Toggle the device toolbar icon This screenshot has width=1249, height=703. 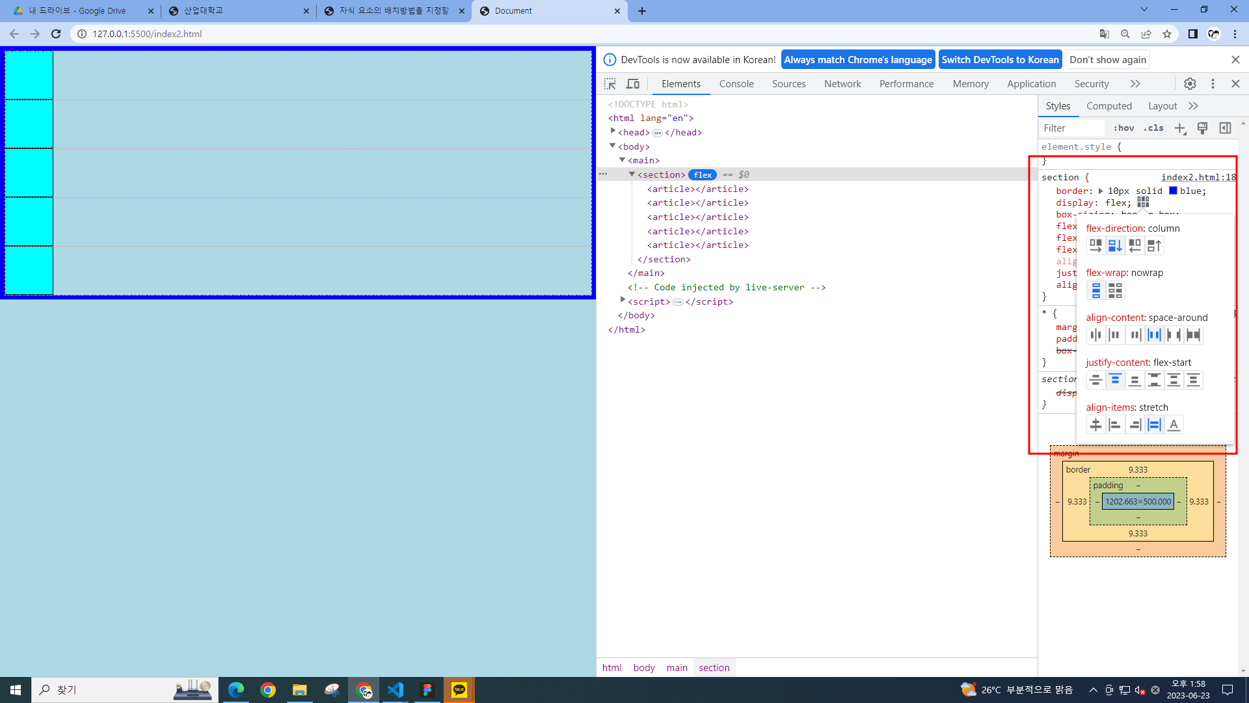[x=632, y=84]
